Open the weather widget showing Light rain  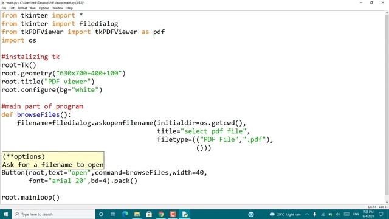285,214
